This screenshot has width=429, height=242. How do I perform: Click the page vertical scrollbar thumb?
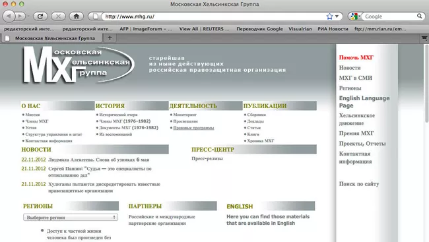[426, 83]
